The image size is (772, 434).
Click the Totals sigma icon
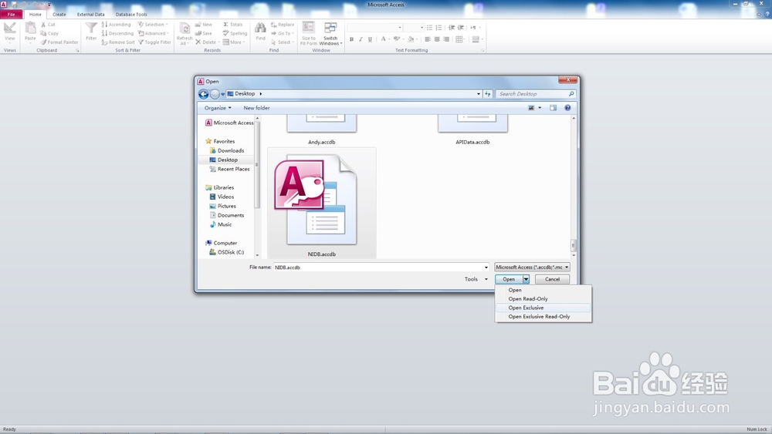coord(225,25)
